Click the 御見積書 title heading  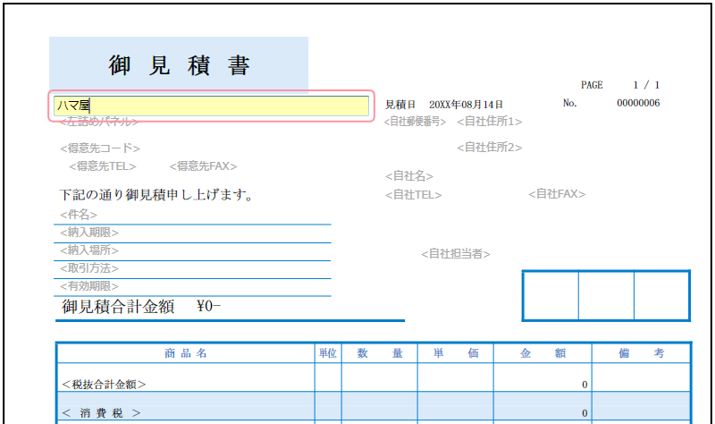(179, 65)
